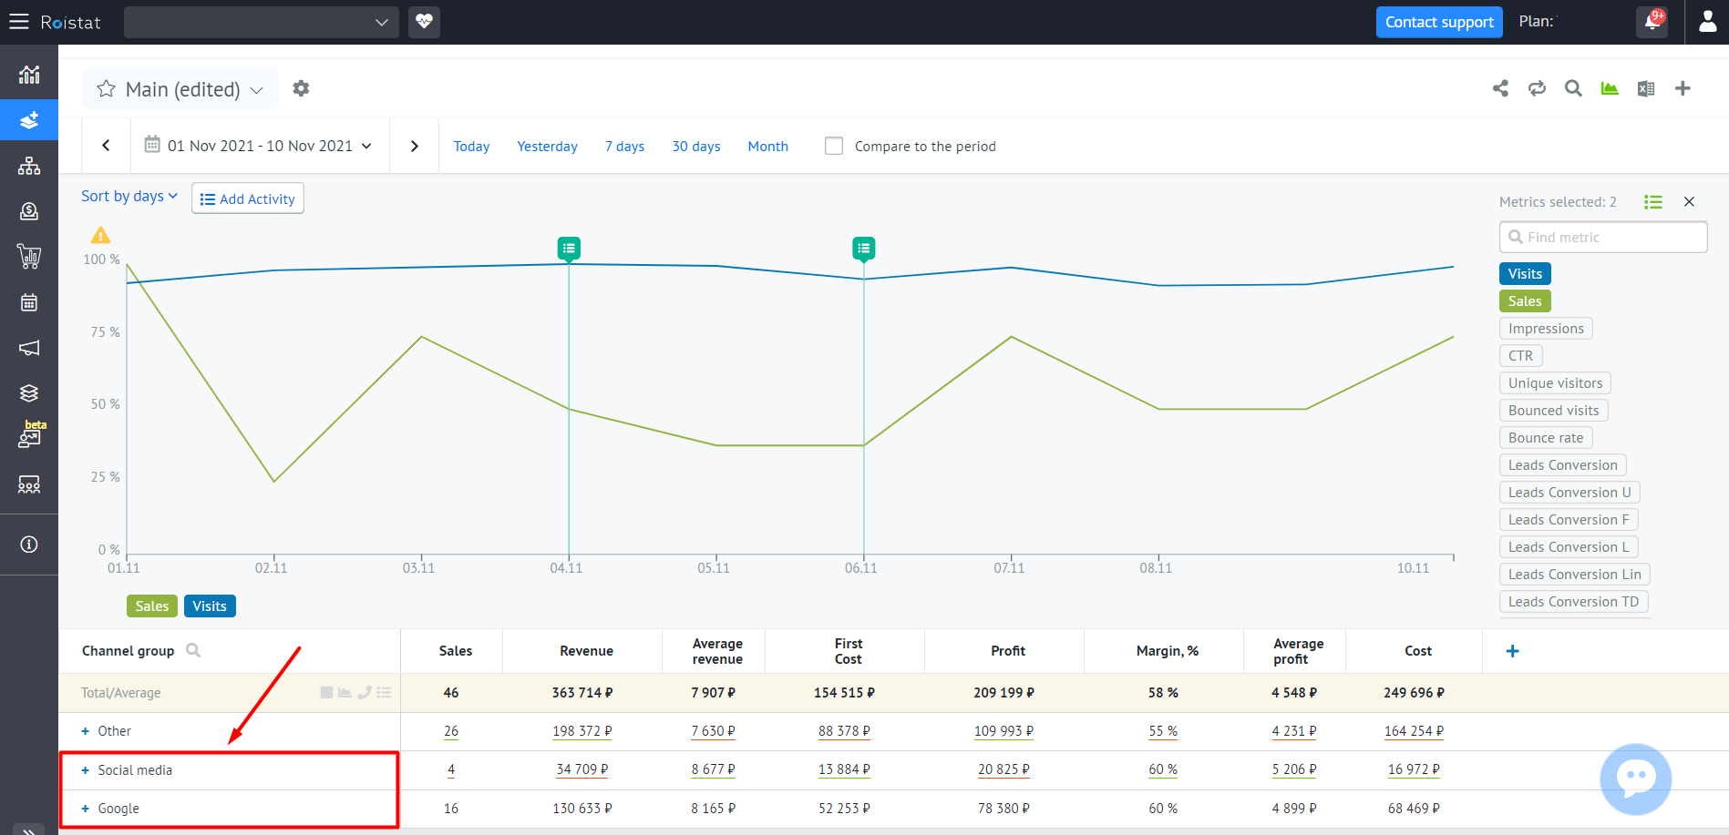Screen dimensions: 1729x835
Task: Open the project selector dropdown
Action: coord(262,22)
